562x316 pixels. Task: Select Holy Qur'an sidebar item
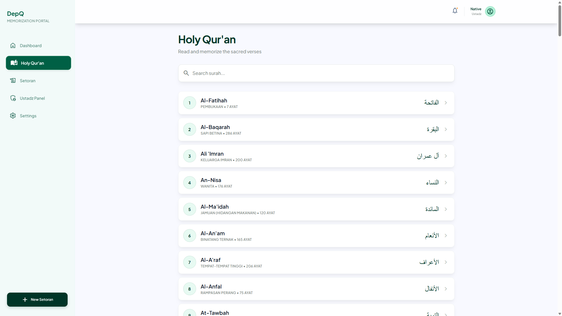38,63
